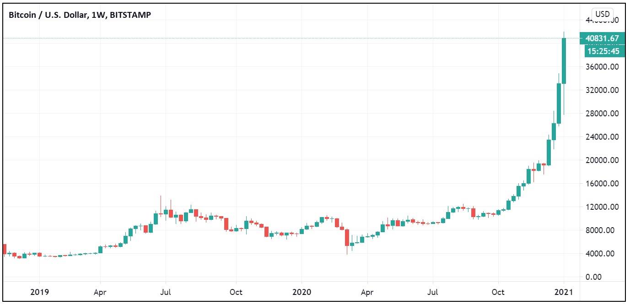Click the tallest green candle at 2021

point(564,60)
